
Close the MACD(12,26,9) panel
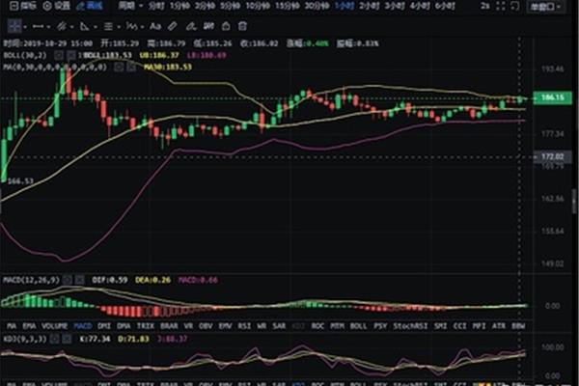(79, 280)
